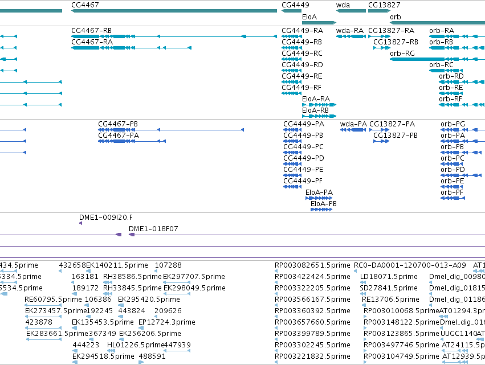Screen dimensions: 485x365
Task: Select transcript CG4467-RA
Action: pyautogui.click(x=132, y=48)
